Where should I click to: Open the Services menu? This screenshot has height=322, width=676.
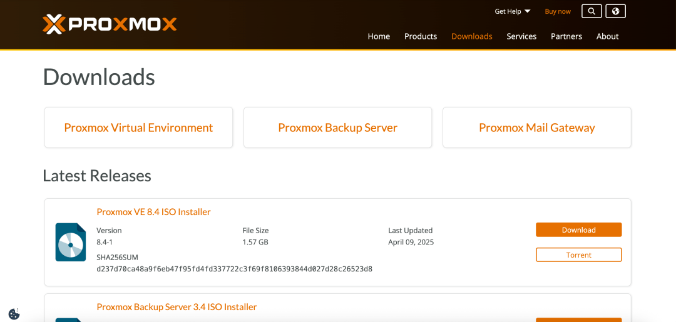coord(521,37)
